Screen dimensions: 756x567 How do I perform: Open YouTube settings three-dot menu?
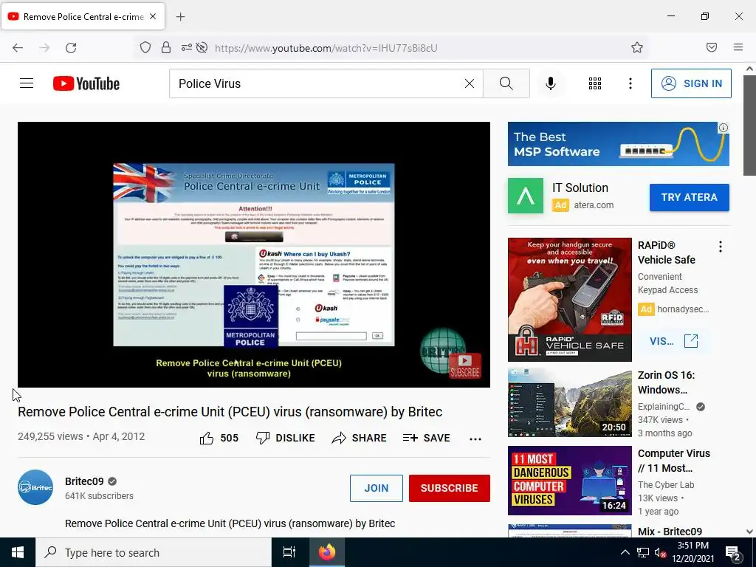(630, 83)
